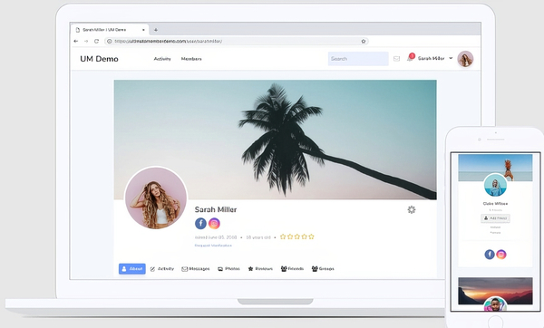Click into the Search field
The height and width of the screenshot is (328, 544).
pos(358,59)
